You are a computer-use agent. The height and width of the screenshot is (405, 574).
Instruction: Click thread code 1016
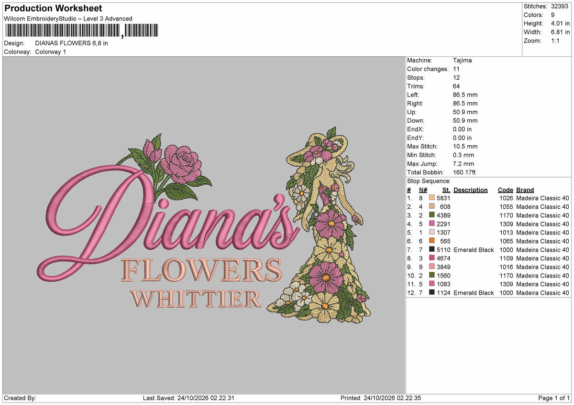point(506,267)
